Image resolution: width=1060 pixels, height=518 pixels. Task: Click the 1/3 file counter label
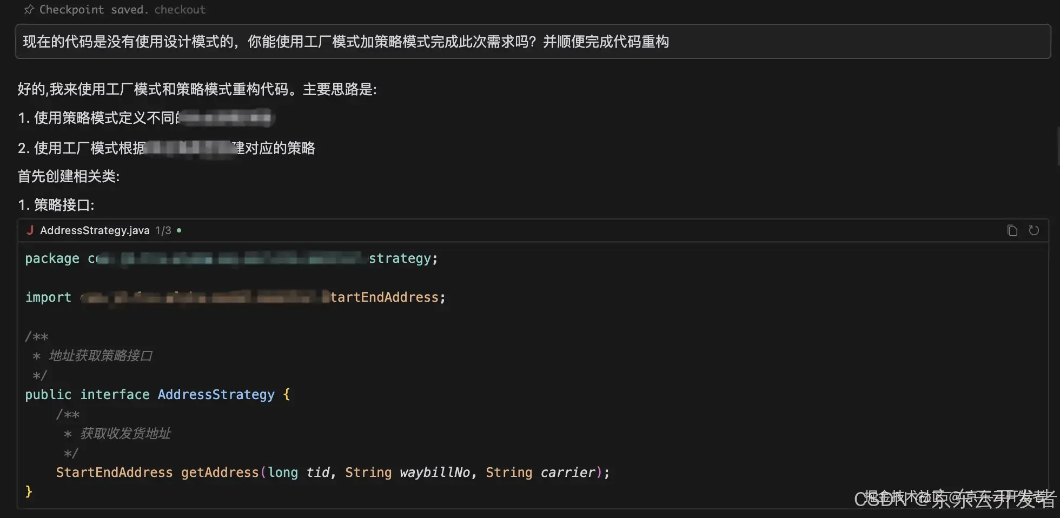(x=163, y=230)
